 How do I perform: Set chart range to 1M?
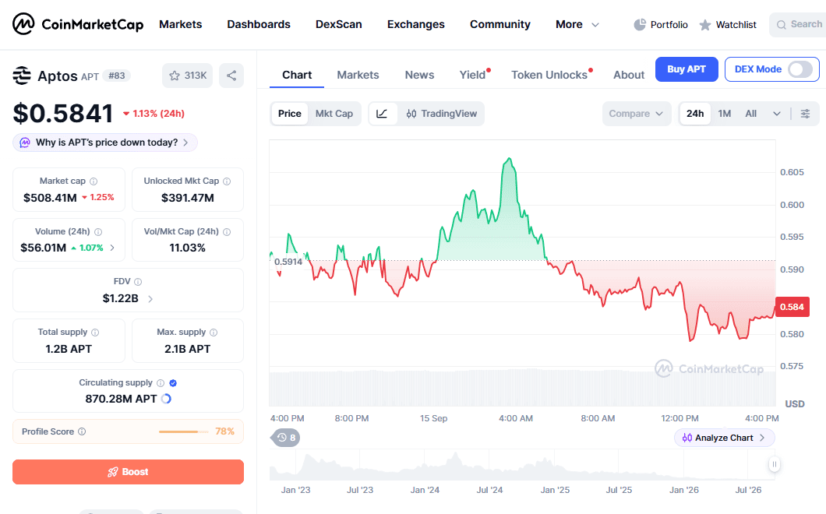(x=725, y=114)
